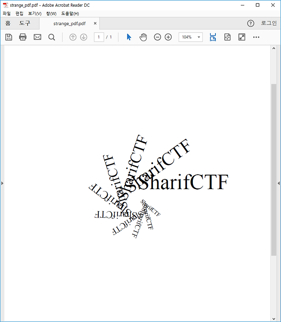The image size is (281, 322).
Task: Click the scrollbar down arrow
Action: click(x=274, y=319)
